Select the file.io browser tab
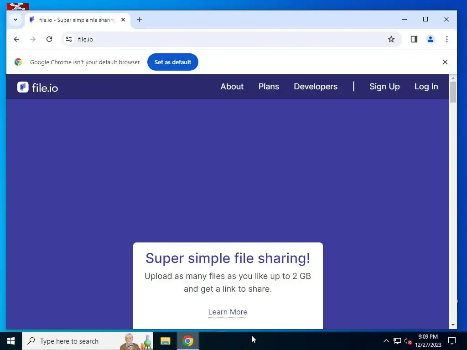The width and height of the screenshot is (467, 350). click(x=78, y=20)
